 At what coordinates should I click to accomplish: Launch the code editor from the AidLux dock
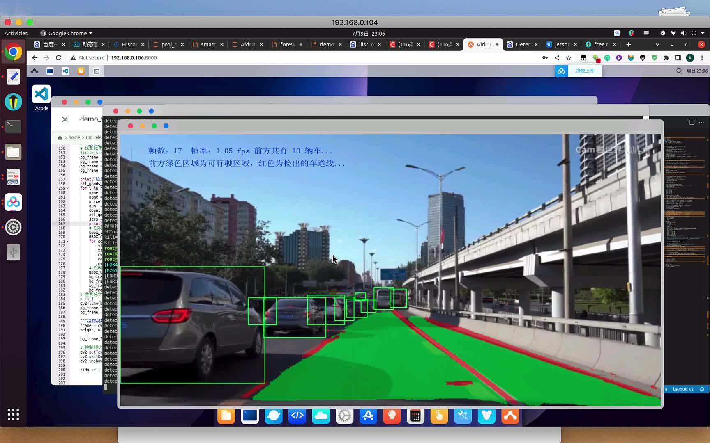point(297,416)
